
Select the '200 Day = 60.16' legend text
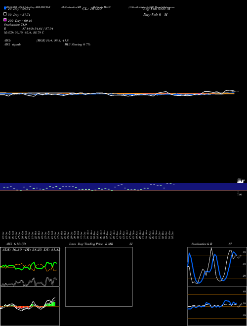pyautogui.click(x=20, y=21)
